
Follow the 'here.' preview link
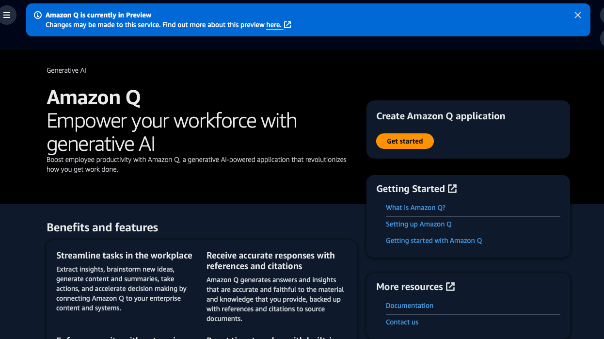click(274, 25)
